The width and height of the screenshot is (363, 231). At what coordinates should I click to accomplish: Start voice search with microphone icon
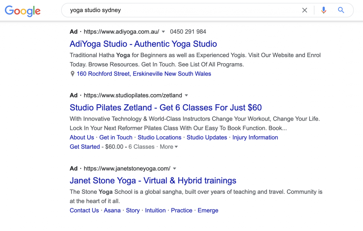324,10
